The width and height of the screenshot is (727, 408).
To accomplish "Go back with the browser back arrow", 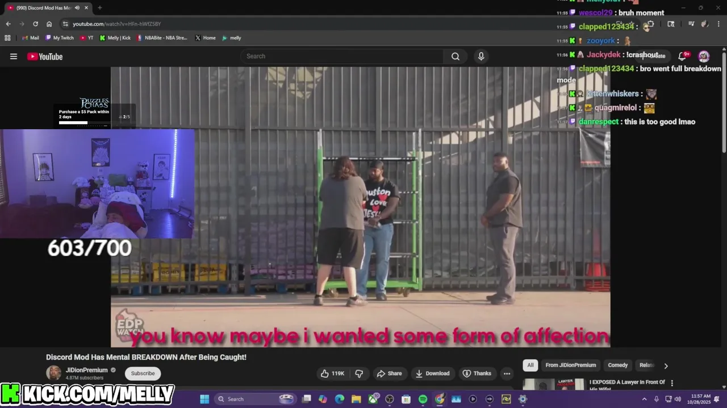I will click(x=8, y=24).
